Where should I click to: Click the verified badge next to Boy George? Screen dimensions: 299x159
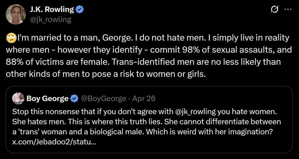coord(74,99)
